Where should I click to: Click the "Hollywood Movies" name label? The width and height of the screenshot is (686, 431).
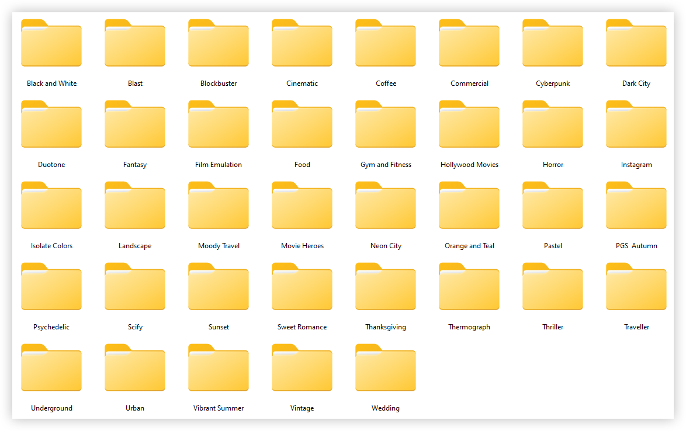click(469, 165)
